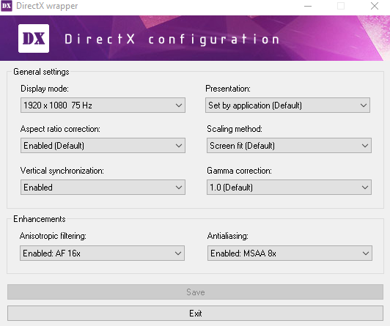This screenshot has width=390, height=326.
Task: Click Aspect ratio correction label
Action: click(x=60, y=129)
